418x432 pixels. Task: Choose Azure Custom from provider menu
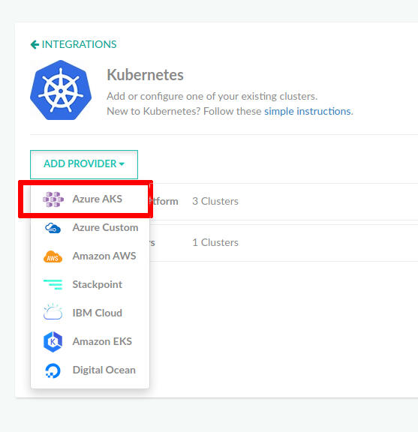pos(90,227)
